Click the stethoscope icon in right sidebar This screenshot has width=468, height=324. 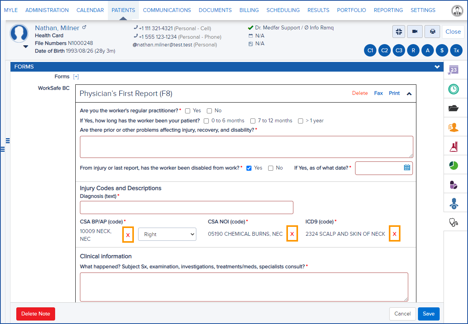click(x=455, y=222)
